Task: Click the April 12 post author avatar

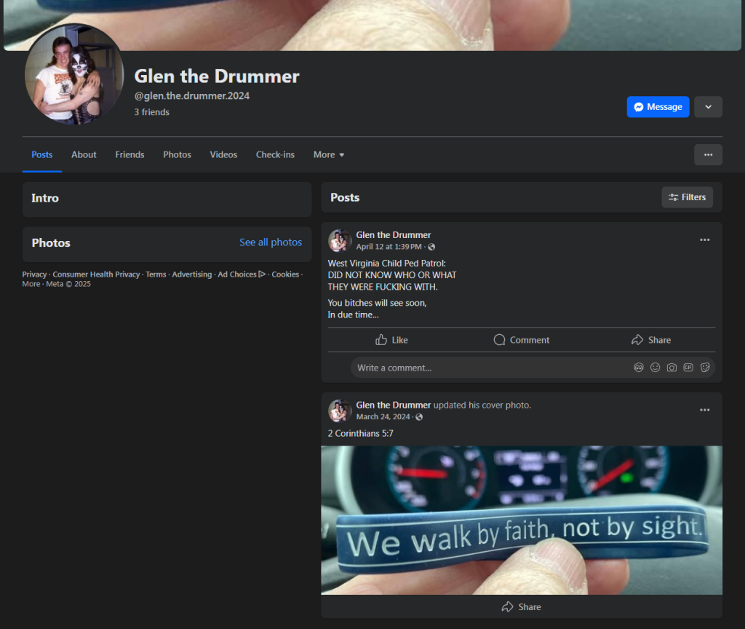Action: [339, 240]
